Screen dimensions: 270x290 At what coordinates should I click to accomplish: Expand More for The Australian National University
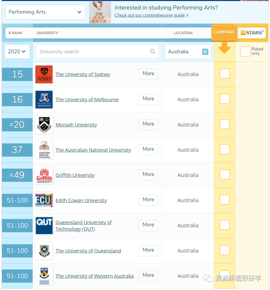click(148, 150)
